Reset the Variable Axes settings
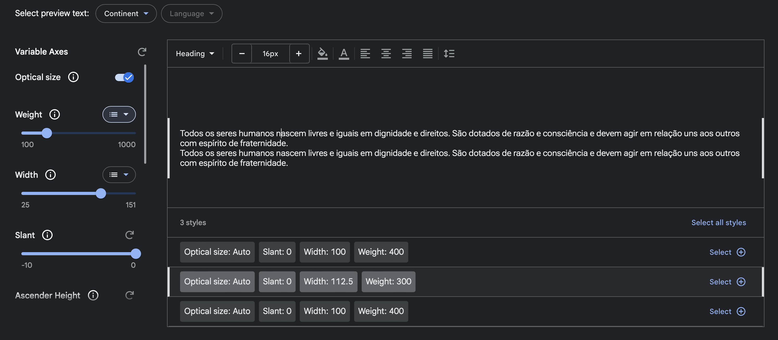The height and width of the screenshot is (340, 778). pos(142,51)
